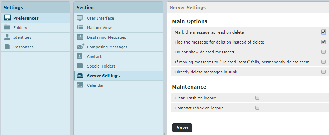Enable permanently delete on failed move checkbox
Screen dimensions: 329x135
coord(324,62)
